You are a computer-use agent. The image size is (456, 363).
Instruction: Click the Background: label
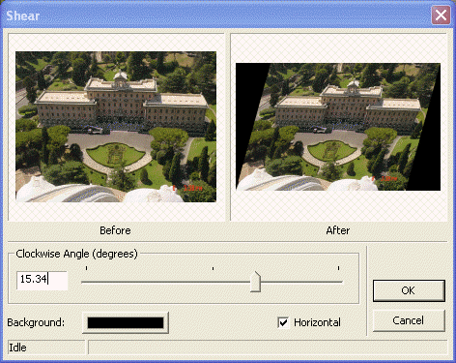coord(36,322)
